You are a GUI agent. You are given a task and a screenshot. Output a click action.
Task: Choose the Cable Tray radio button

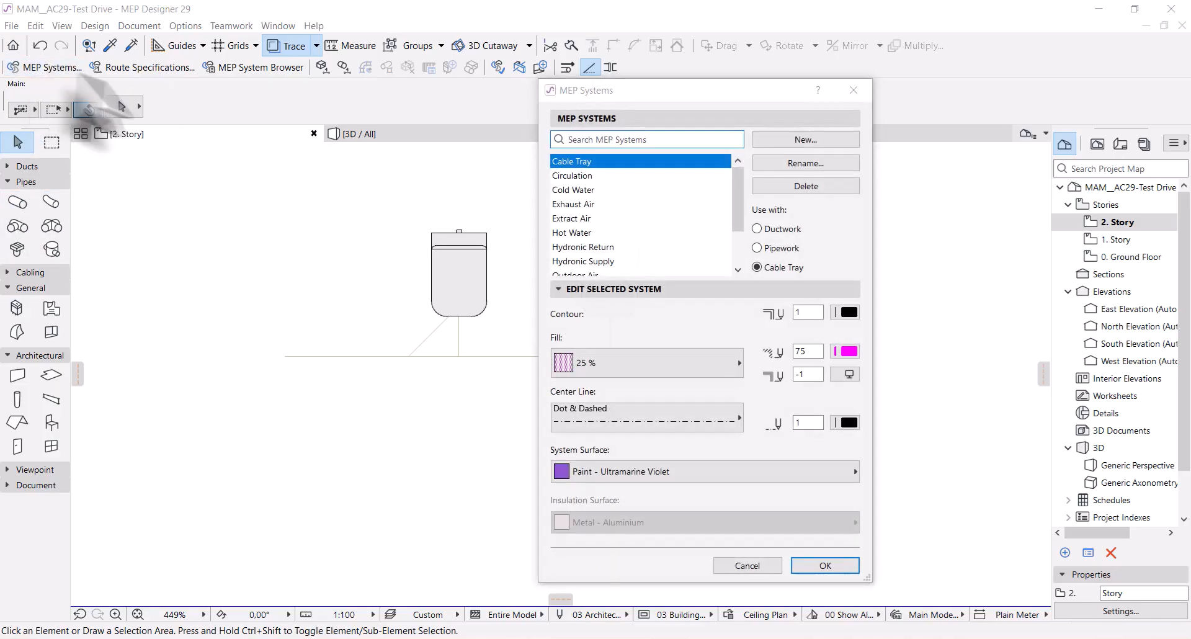click(757, 267)
